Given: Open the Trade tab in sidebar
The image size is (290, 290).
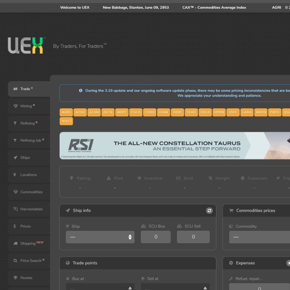Looking at the screenshot, I should tap(25, 89).
